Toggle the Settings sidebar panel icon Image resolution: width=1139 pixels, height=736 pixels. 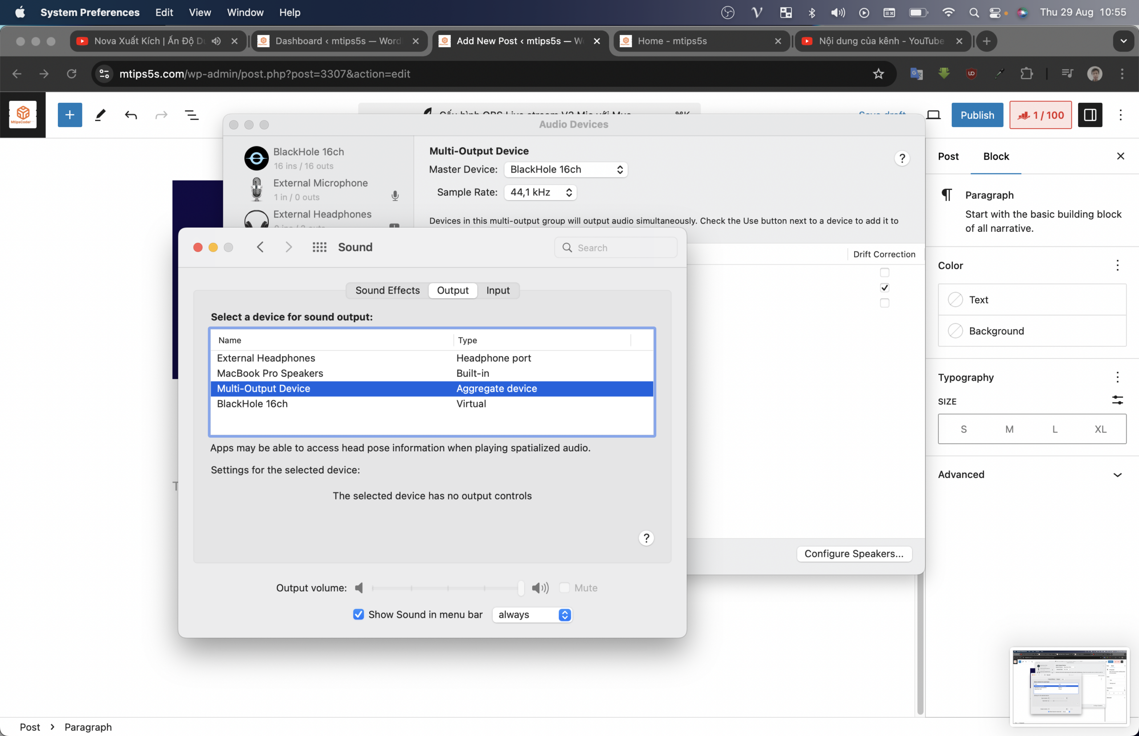pyautogui.click(x=1090, y=115)
